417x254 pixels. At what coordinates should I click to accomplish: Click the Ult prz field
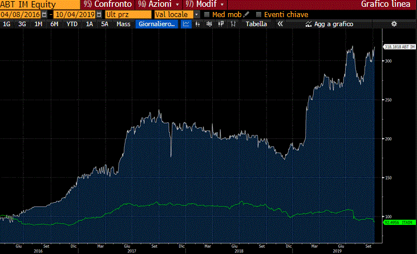coord(128,14)
